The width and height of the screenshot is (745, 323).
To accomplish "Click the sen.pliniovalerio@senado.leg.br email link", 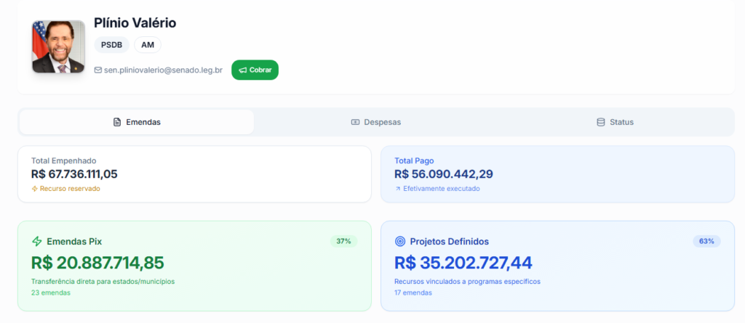I will (163, 70).
